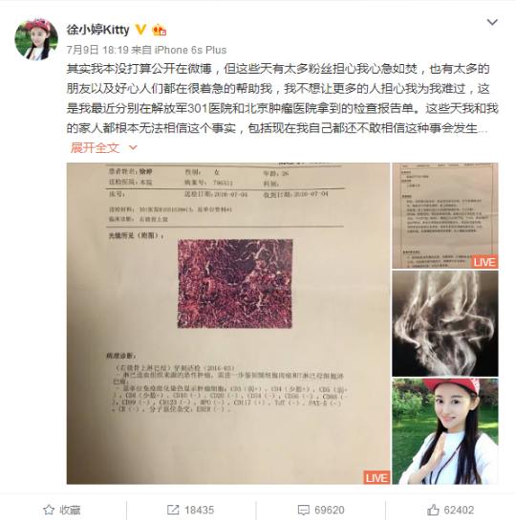Open the second medical report thumbnail
This screenshot has width=515, height=525.
coord(445,215)
